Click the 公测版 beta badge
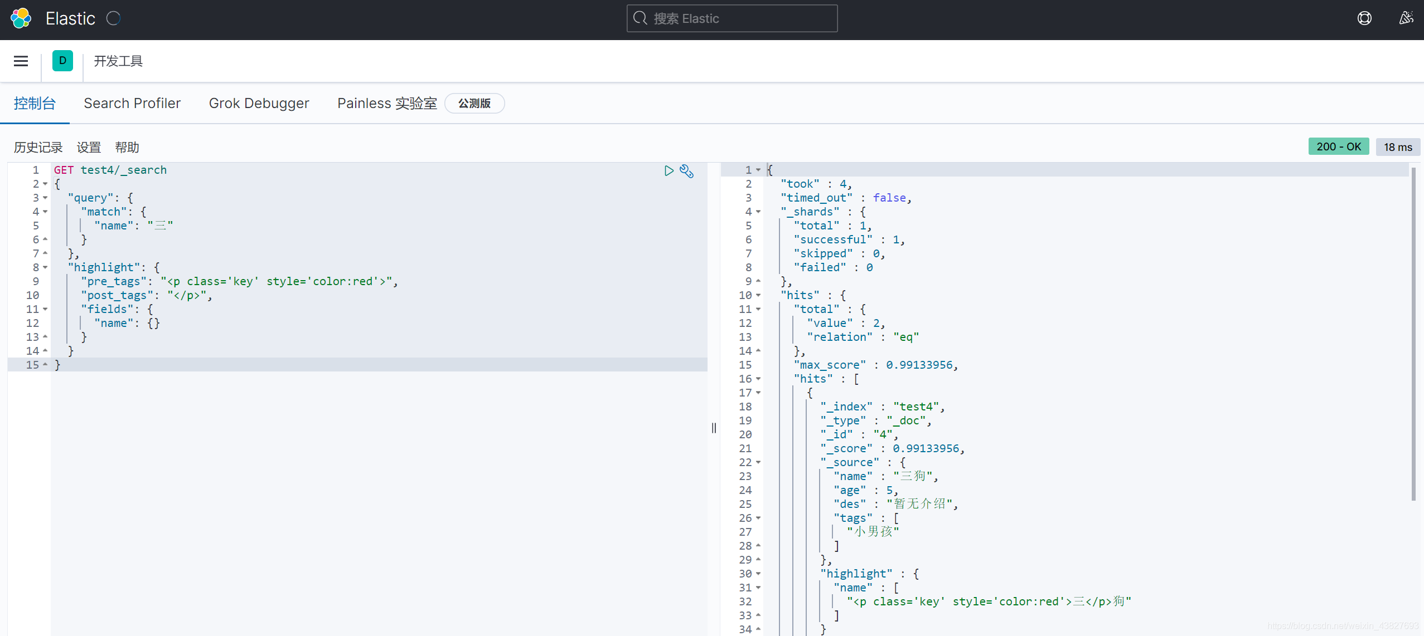 pos(474,103)
